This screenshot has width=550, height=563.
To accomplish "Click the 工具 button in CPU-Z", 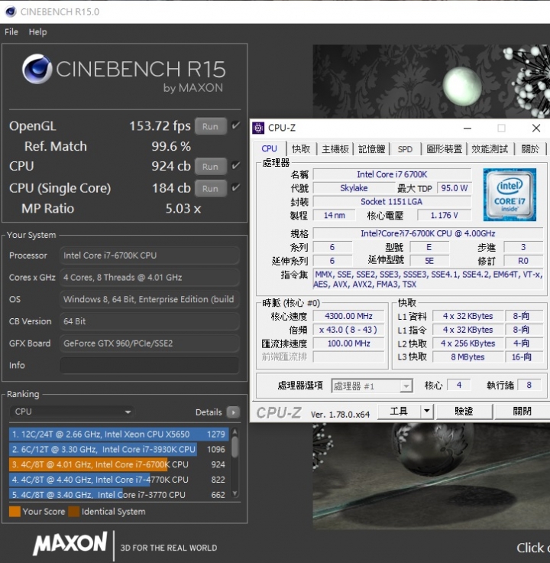I will point(399,411).
